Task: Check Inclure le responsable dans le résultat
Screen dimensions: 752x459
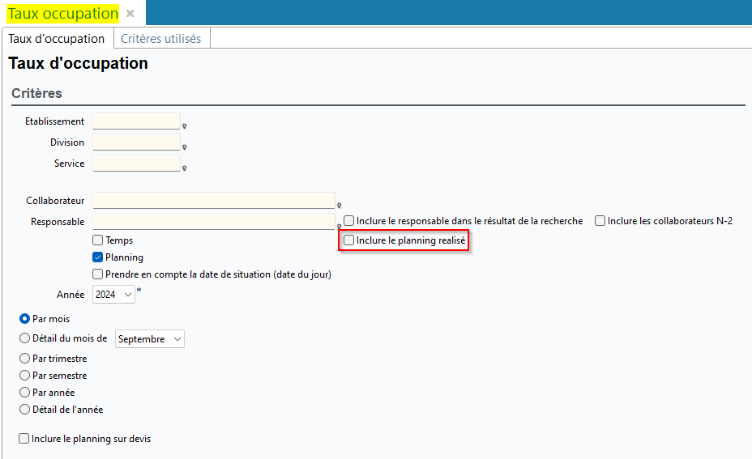Action: tap(349, 221)
